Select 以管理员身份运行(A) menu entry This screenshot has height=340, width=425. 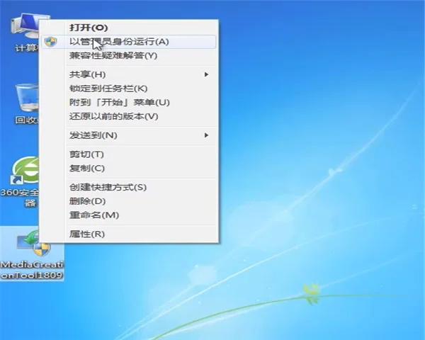pos(119,42)
